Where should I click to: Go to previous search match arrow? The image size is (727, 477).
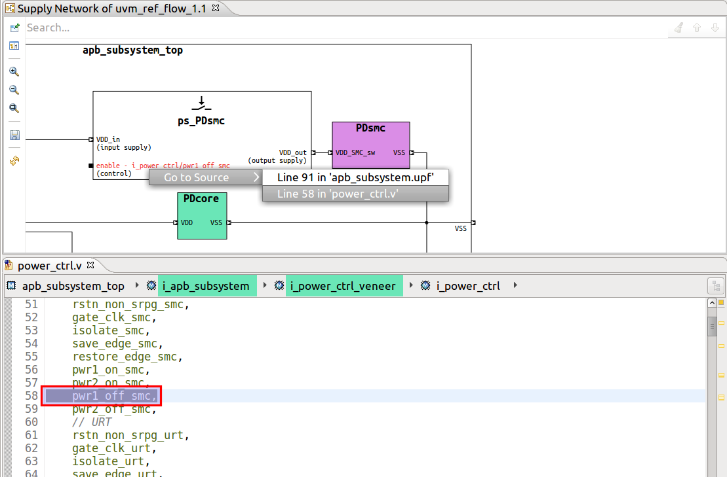click(x=697, y=27)
